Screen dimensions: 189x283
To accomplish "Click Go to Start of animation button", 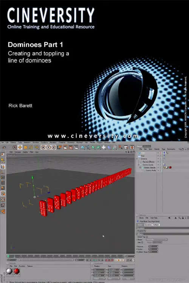I will [x=87, y=260].
